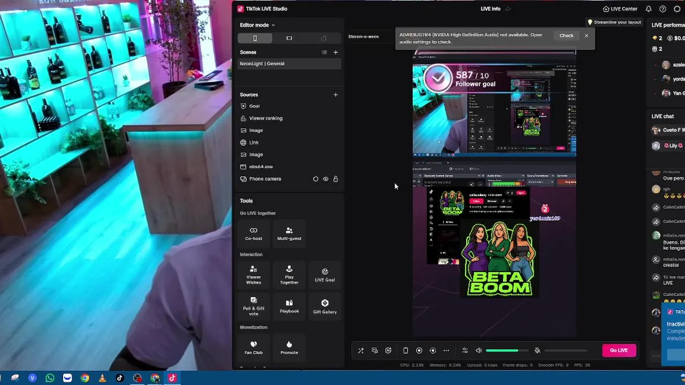The image size is (685, 385).
Task: Click the translate captions icon in bottom toolbar
Action: tap(375, 351)
